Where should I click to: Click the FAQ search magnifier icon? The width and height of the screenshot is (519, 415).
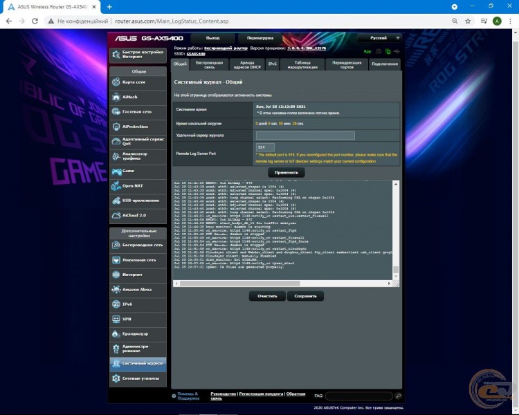point(398,396)
